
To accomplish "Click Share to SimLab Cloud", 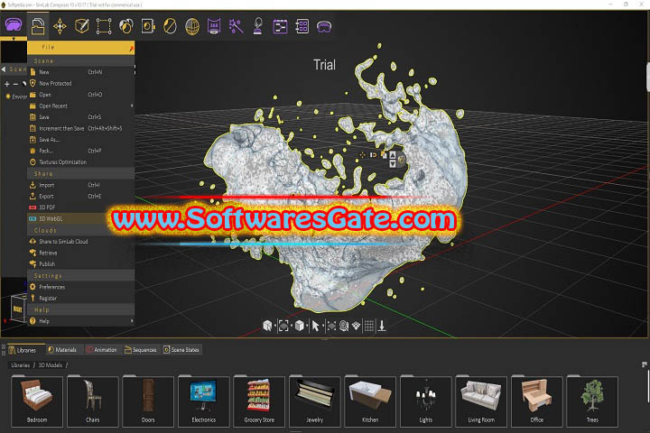I will click(x=81, y=241).
